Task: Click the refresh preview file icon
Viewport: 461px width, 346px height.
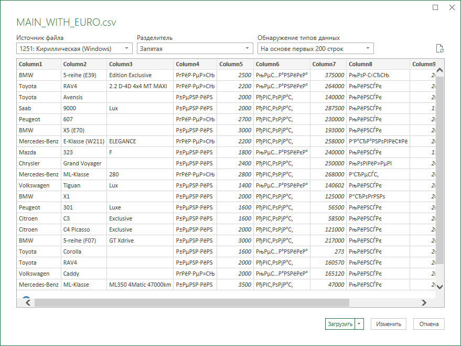Action: pyautogui.click(x=439, y=48)
